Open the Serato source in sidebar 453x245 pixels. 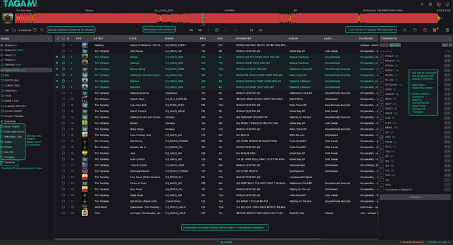tap(8, 147)
